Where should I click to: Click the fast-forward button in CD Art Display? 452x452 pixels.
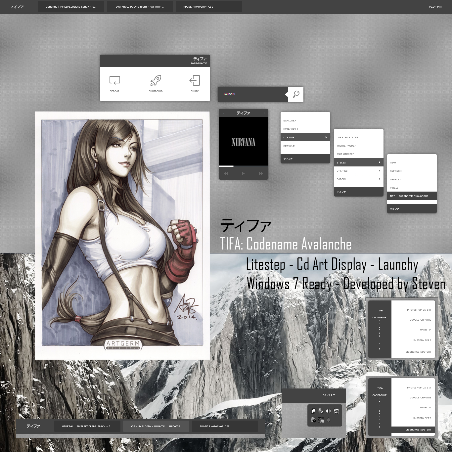point(261,173)
